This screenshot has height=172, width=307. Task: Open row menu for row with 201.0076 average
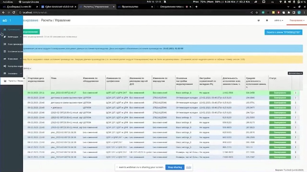point(296,133)
